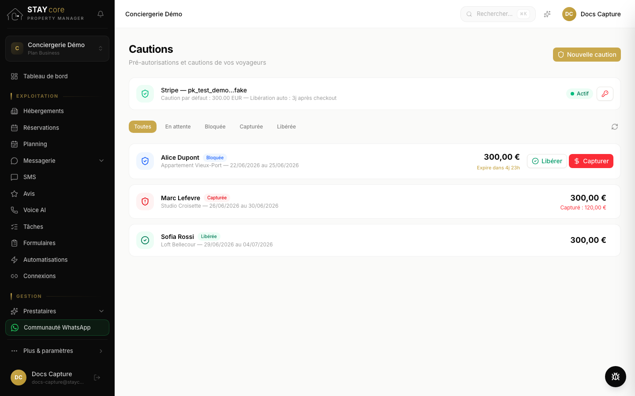Click the Prestataires sparkle icon
The width and height of the screenshot is (635, 396).
(14, 312)
